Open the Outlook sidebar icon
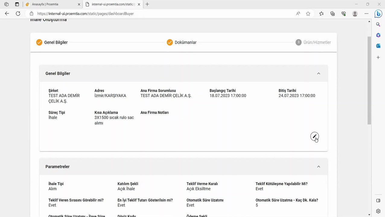The width and height of the screenshot is (385, 217). 378,46
